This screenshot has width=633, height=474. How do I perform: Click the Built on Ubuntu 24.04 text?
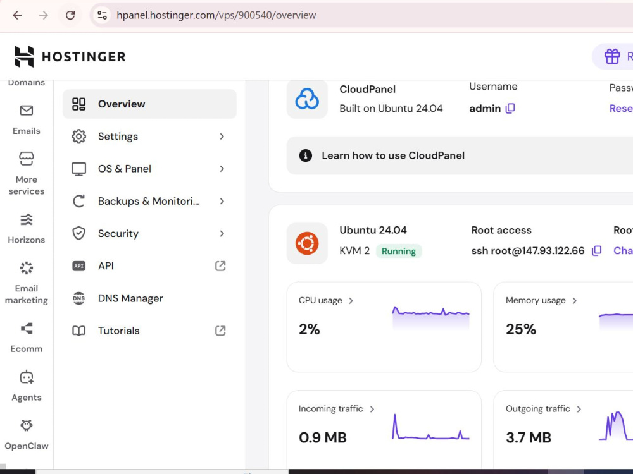coord(391,109)
